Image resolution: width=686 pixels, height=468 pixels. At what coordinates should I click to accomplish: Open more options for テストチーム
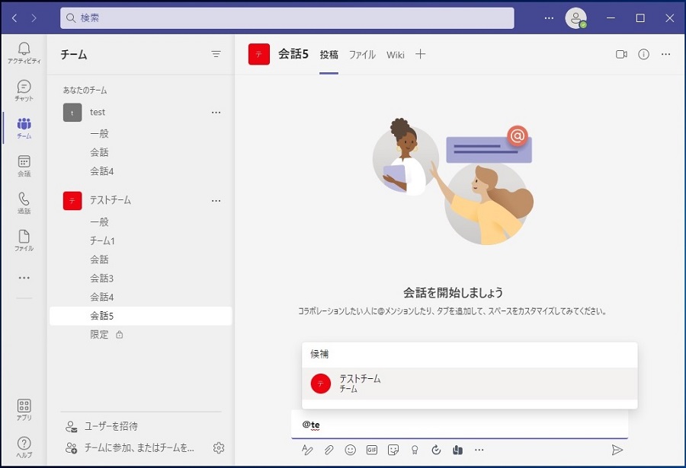[216, 201]
